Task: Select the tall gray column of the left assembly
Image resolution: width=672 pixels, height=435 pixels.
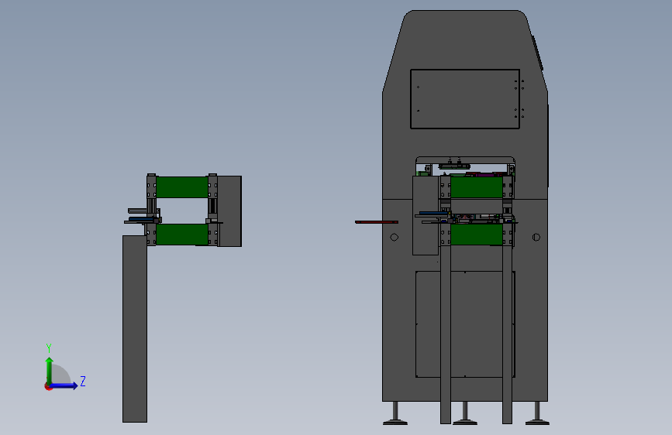Action: pyautogui.click(x=135, y=329)
